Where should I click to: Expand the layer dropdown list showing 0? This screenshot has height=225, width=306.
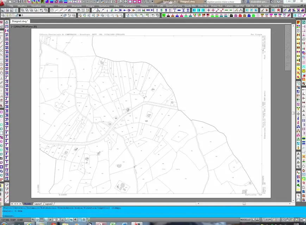click(x=61, y=15)
